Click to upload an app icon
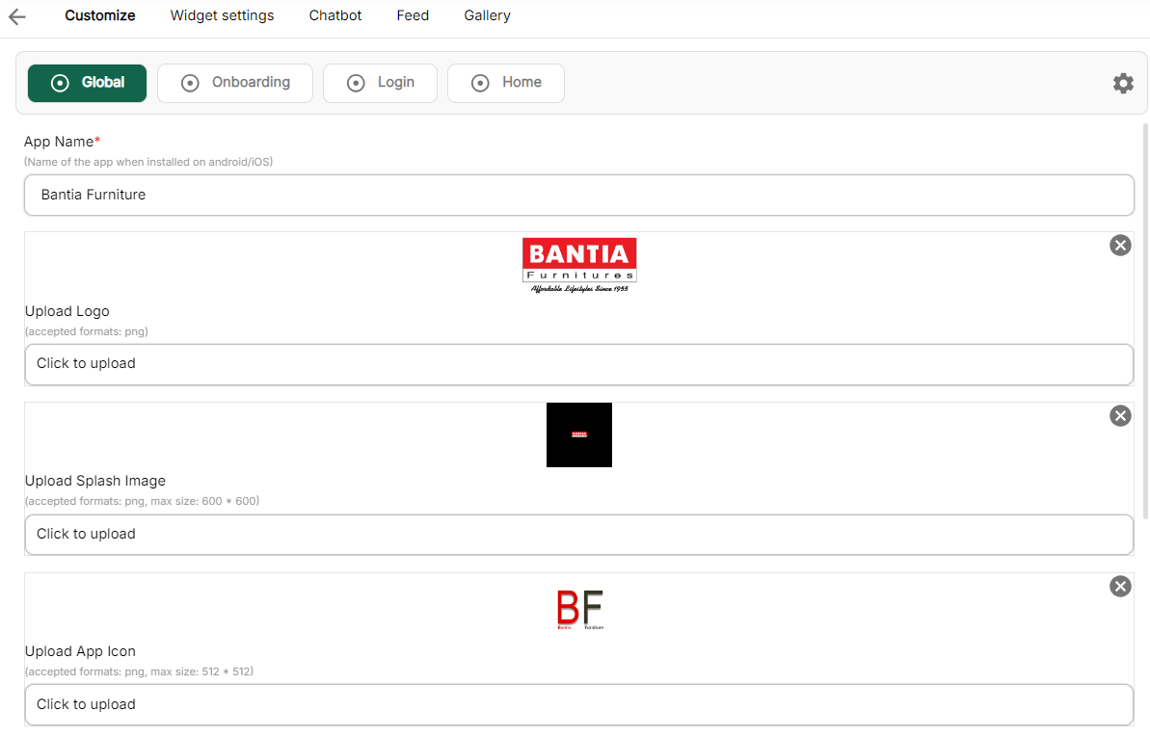The width and height of the screenshot is (1150, 737). (x=578, y=704)
